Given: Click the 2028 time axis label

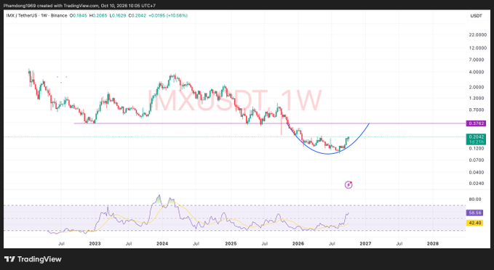Looking at the screenshot, I should [433, 244].
